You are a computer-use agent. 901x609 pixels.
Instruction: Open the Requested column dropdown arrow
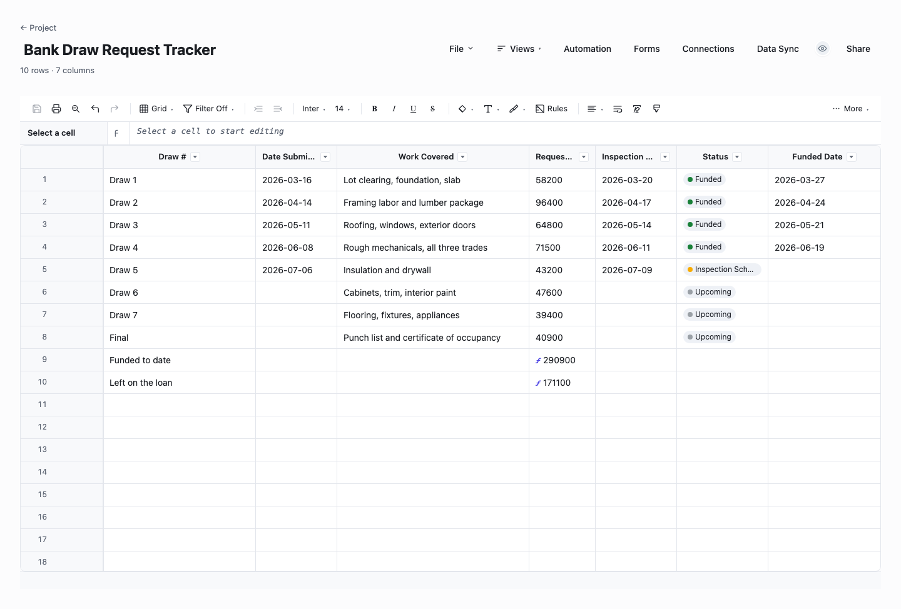click(x=584, y=157)
